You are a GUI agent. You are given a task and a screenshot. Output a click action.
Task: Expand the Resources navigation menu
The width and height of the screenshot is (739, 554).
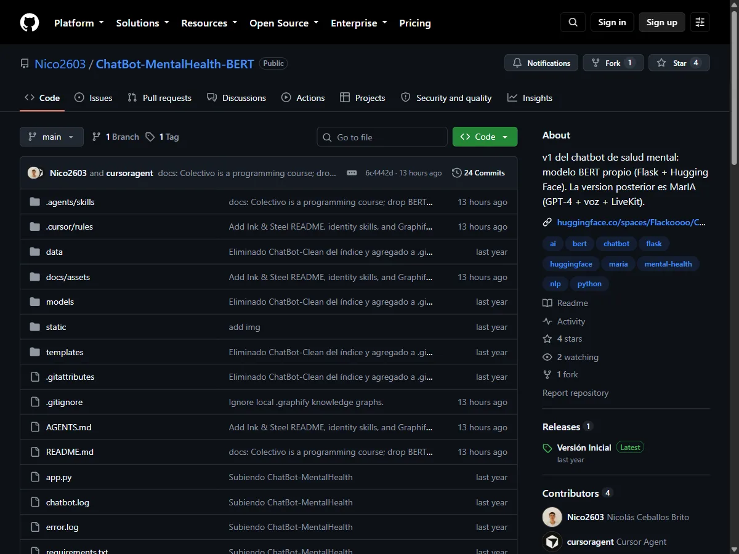point(209,23)
